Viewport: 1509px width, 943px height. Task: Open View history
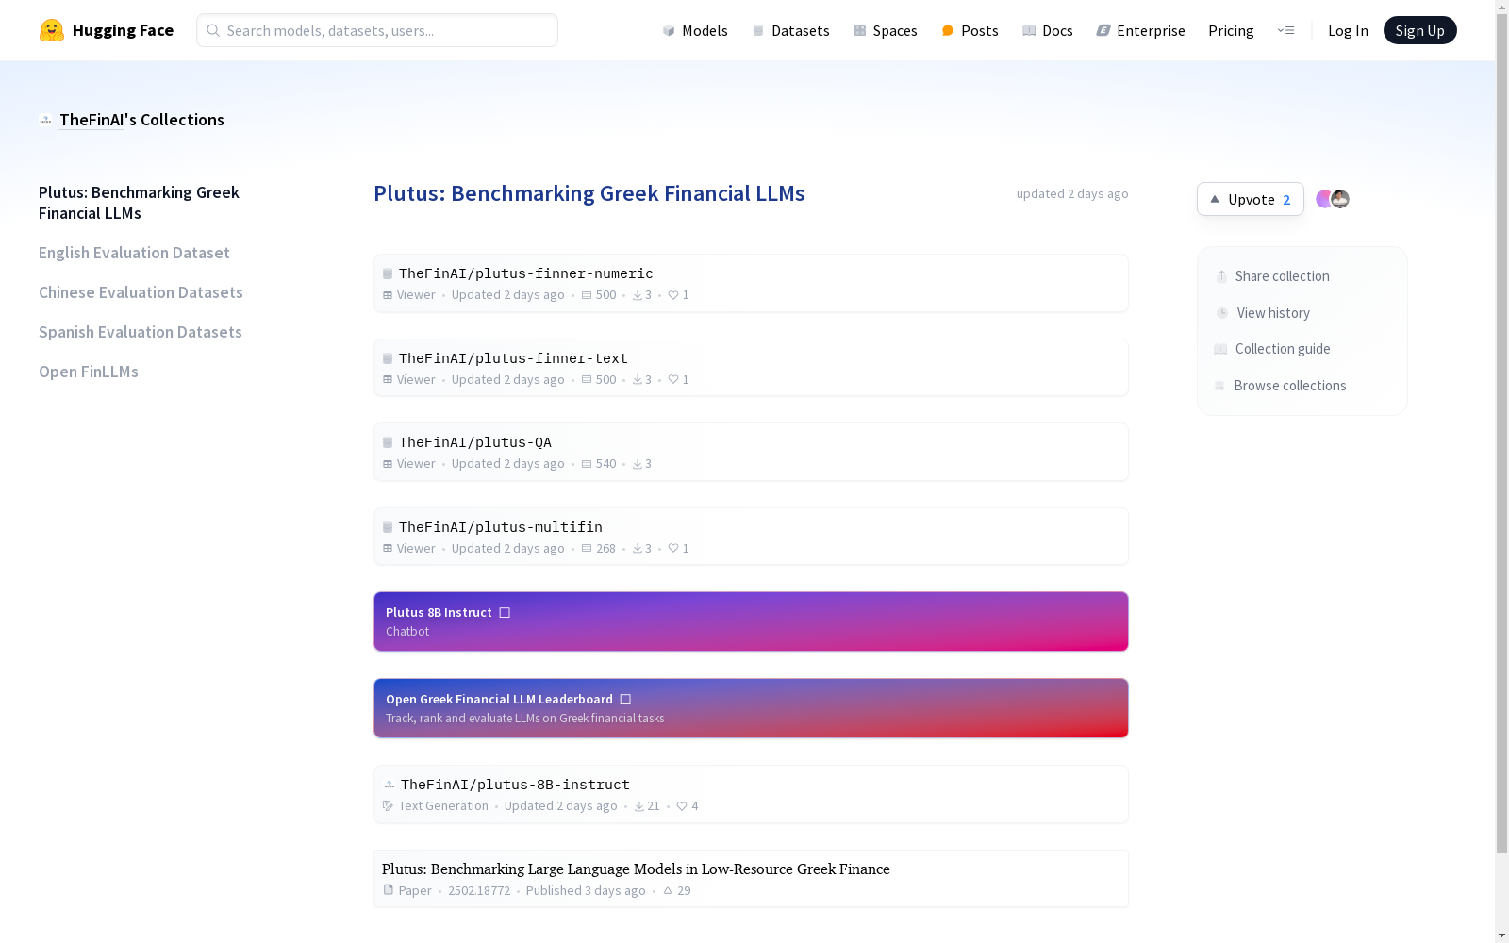pyautogui.click(x=1263, y=313)
